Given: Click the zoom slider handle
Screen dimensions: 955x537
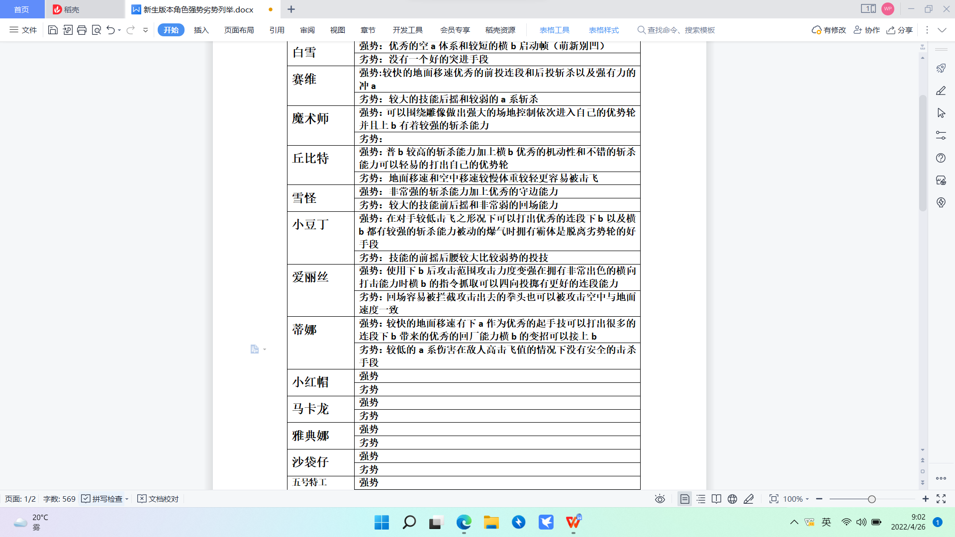Looking at the screenshot, I should [x=871, y=499].
